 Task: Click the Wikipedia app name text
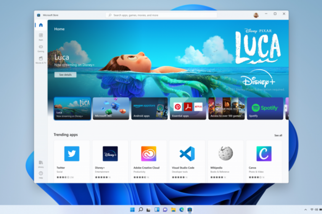(x=216, y=168)
